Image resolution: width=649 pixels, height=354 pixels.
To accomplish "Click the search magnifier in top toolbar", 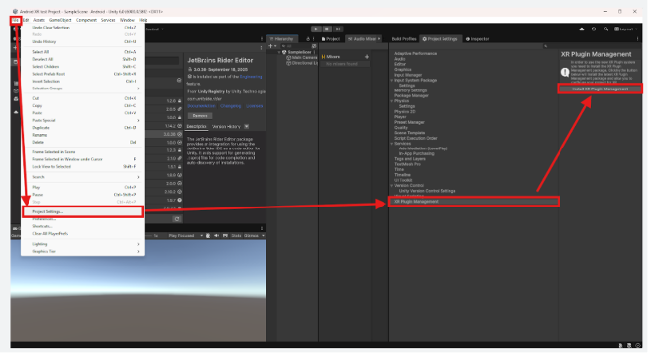I will click(x=606, y=29).
